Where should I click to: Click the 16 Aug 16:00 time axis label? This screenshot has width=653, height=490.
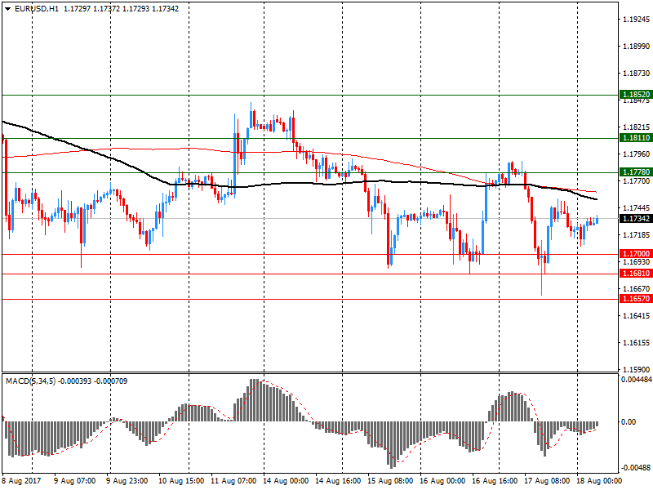tap(495, 481)
